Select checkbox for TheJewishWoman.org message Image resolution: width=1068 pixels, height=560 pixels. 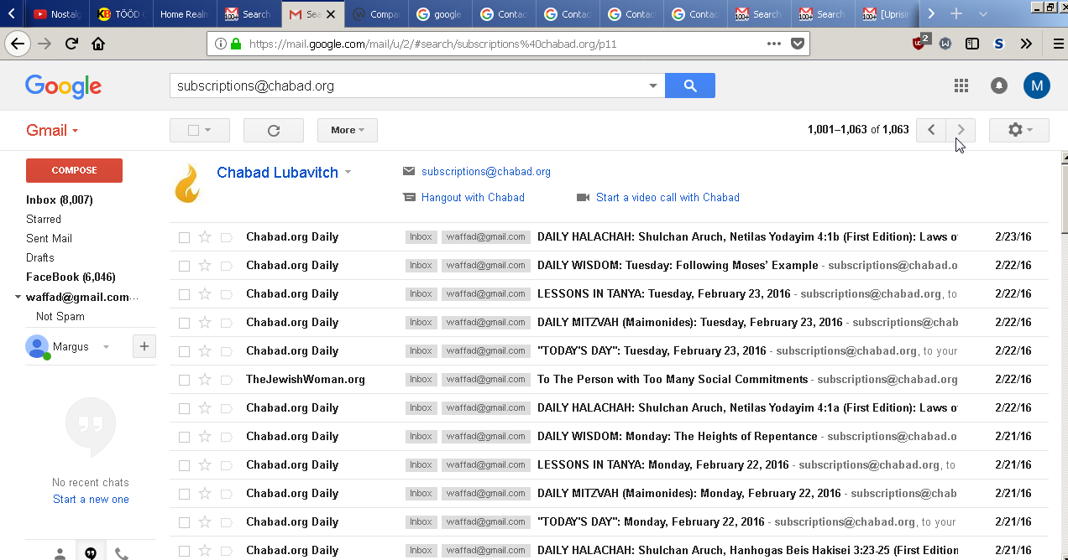tap(184, 380)
